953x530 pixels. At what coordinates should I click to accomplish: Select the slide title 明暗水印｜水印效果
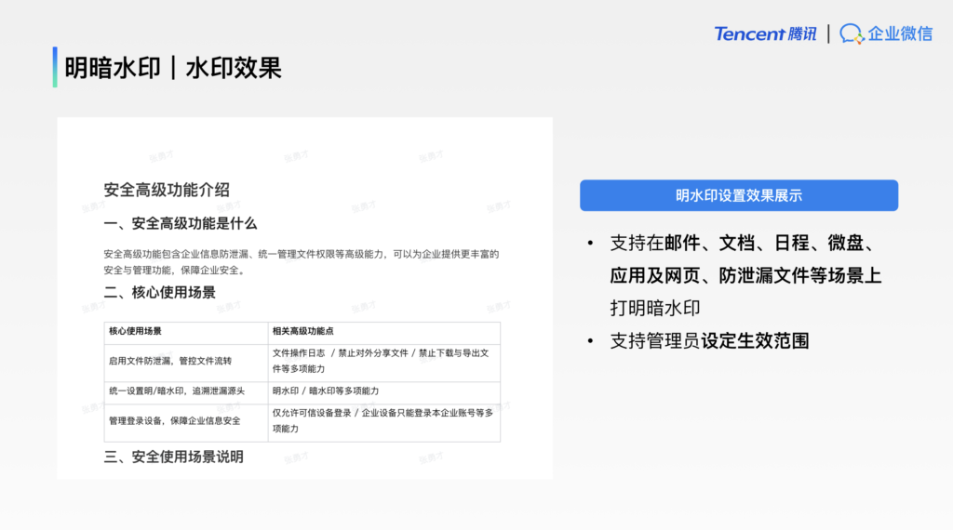click(x=173, y=67)
